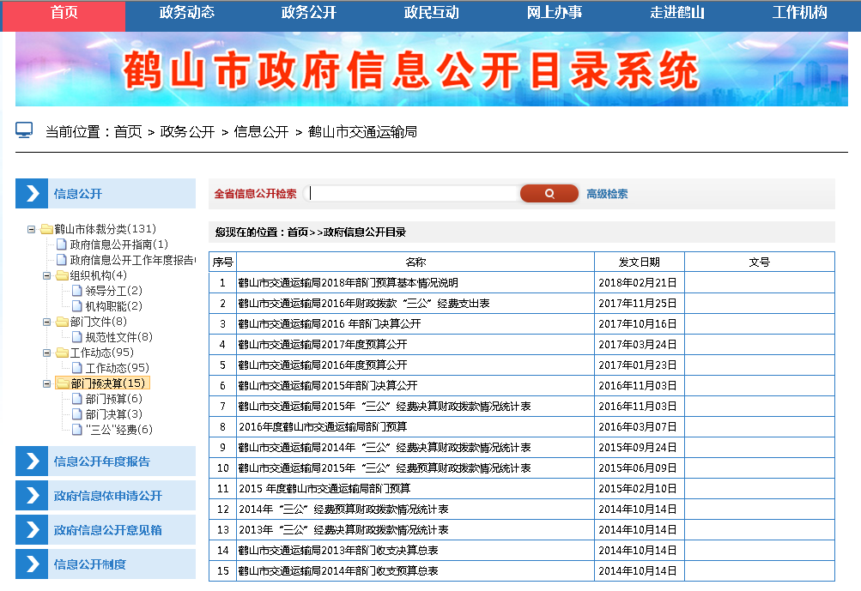Open the 网上办事 menu item
Image resolution: width=861 pixels, height=591 pixels.
coord(555,15)
